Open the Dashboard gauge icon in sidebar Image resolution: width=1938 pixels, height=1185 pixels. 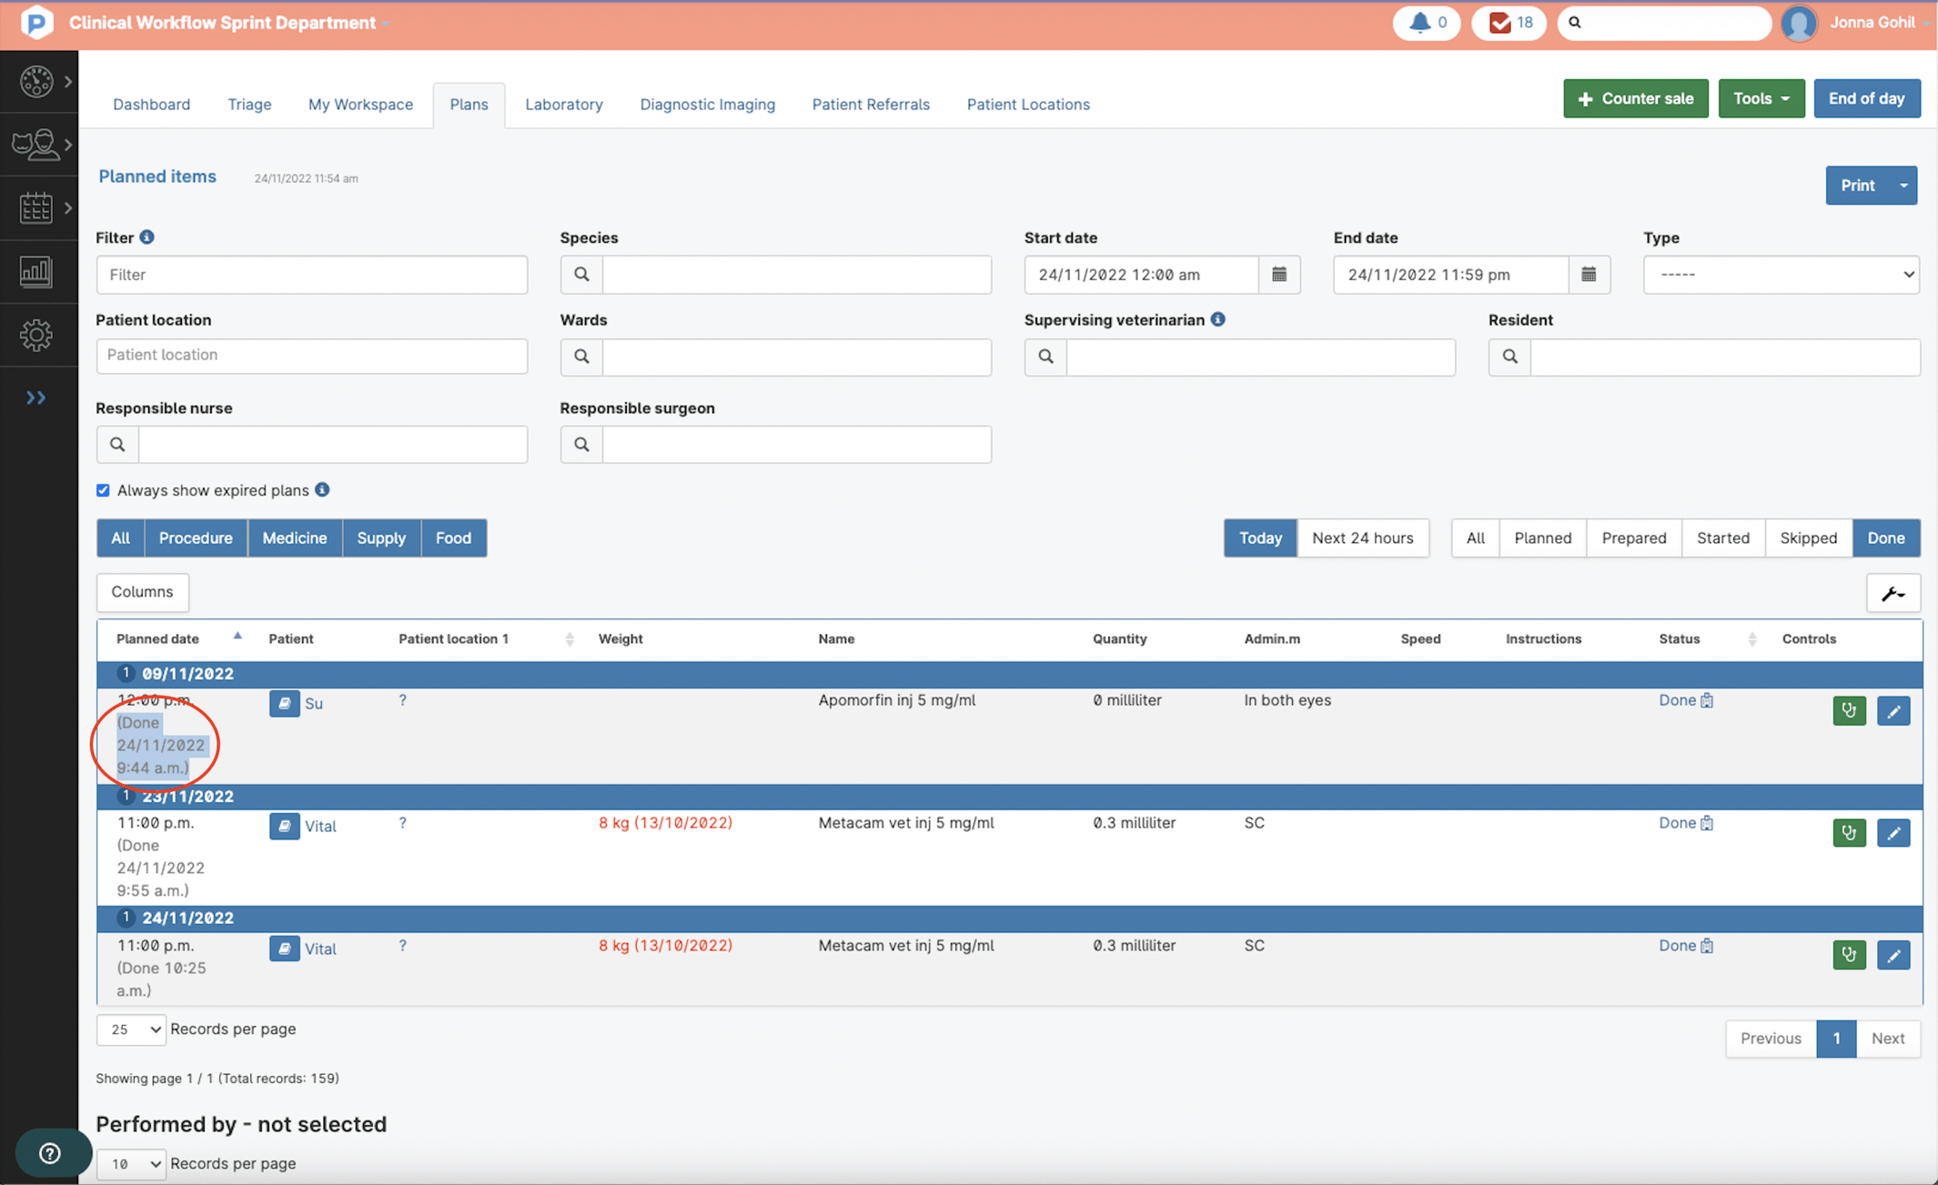(x=36, y=81)
